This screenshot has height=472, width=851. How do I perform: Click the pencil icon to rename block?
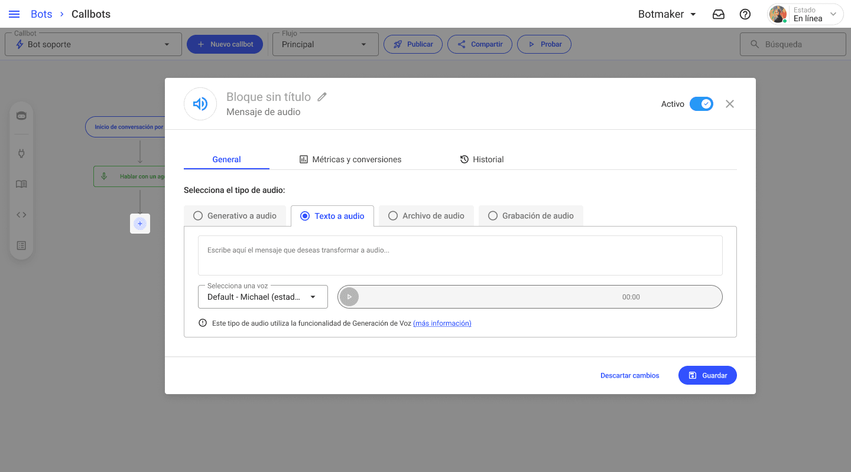[322, 97]
